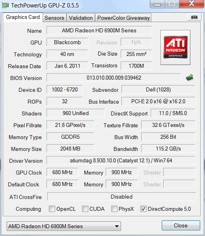Open the AMD Radeon HD 6900M dropdown

(64, 226)
